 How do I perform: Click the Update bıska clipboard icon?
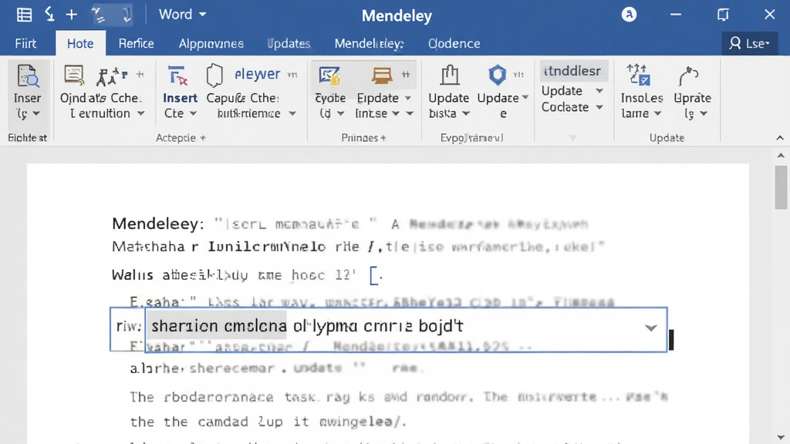(450, 76)
